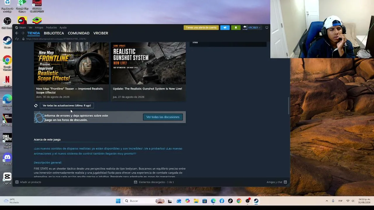This screenshot has width=374, height=210.
Task: Click Ver todas las actualizaciones button
Action: coord(67,106)
